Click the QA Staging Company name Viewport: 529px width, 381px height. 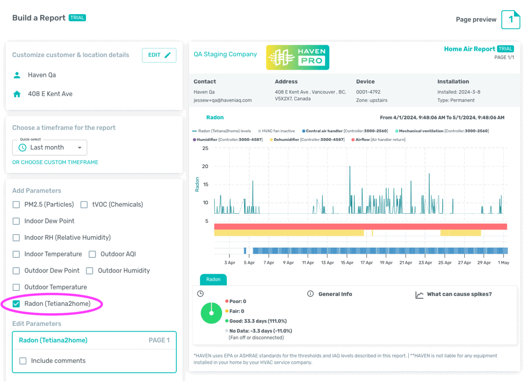[x=225, y=55]
